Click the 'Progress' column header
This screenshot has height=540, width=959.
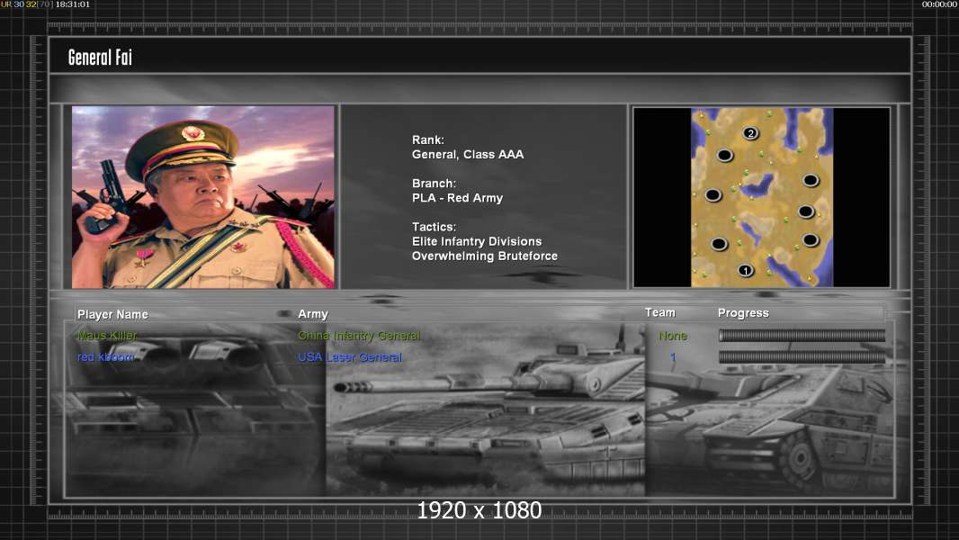[x=743, y=313]
